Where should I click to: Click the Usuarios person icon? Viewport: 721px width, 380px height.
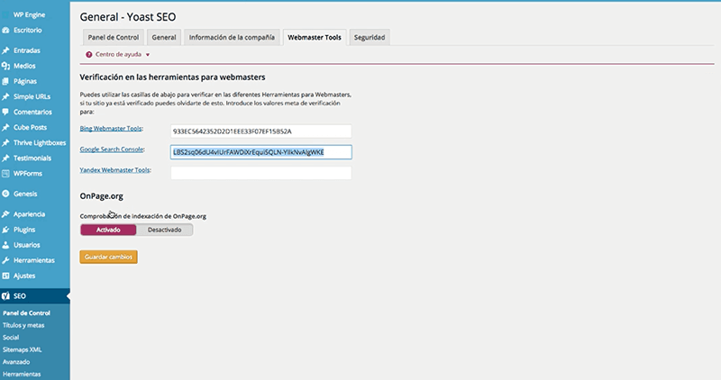5,245
